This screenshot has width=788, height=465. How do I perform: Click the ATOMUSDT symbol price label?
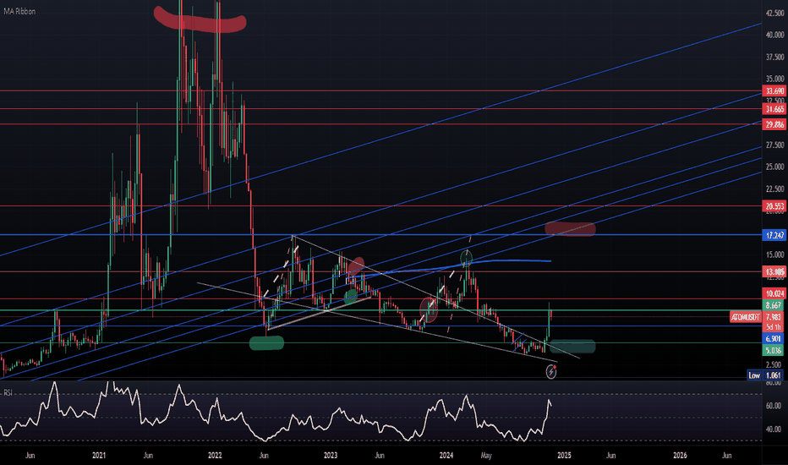(745, 317)
